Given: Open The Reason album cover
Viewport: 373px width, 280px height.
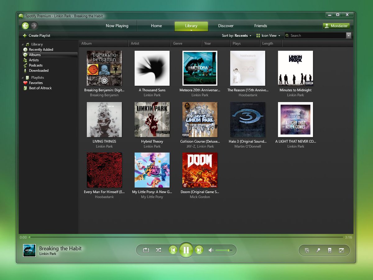Looking at the screenshot, I should tap(248, 68).
